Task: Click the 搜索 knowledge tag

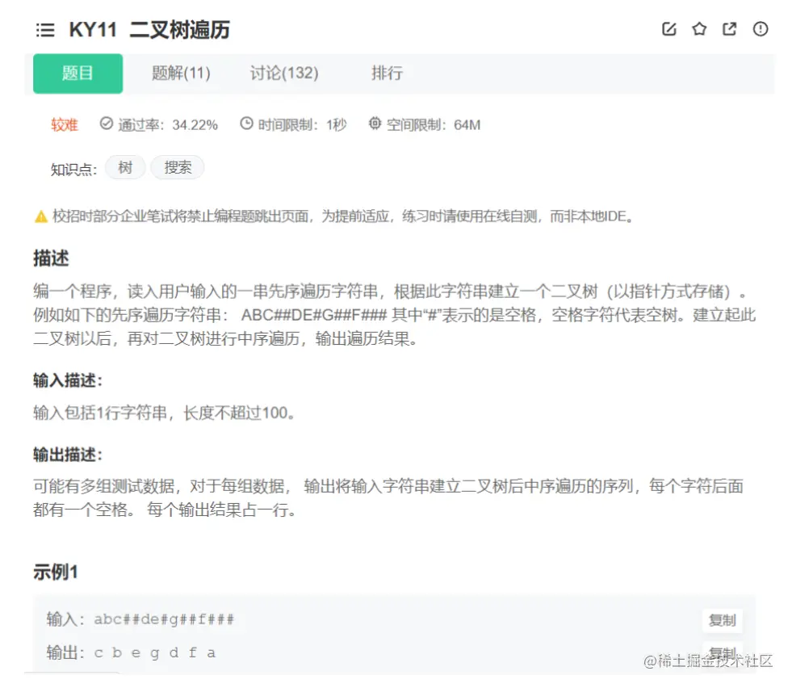Action: pos(178,167)
